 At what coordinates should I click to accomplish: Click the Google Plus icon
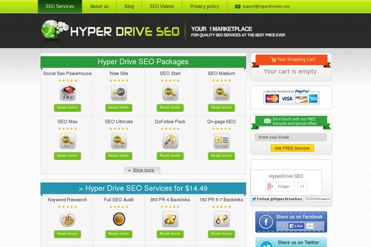(x=270, y=186)
